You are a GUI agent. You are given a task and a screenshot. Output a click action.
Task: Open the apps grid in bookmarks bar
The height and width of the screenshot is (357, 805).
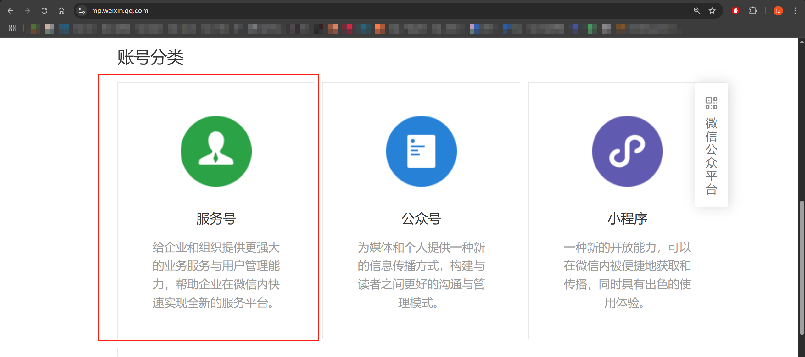point(12,28)
